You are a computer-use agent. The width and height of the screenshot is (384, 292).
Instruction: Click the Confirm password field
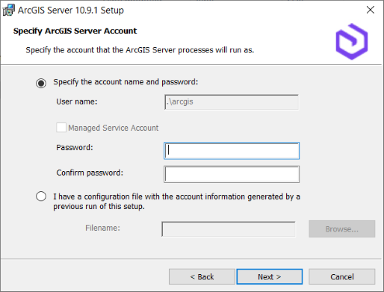tap(232, 174)
